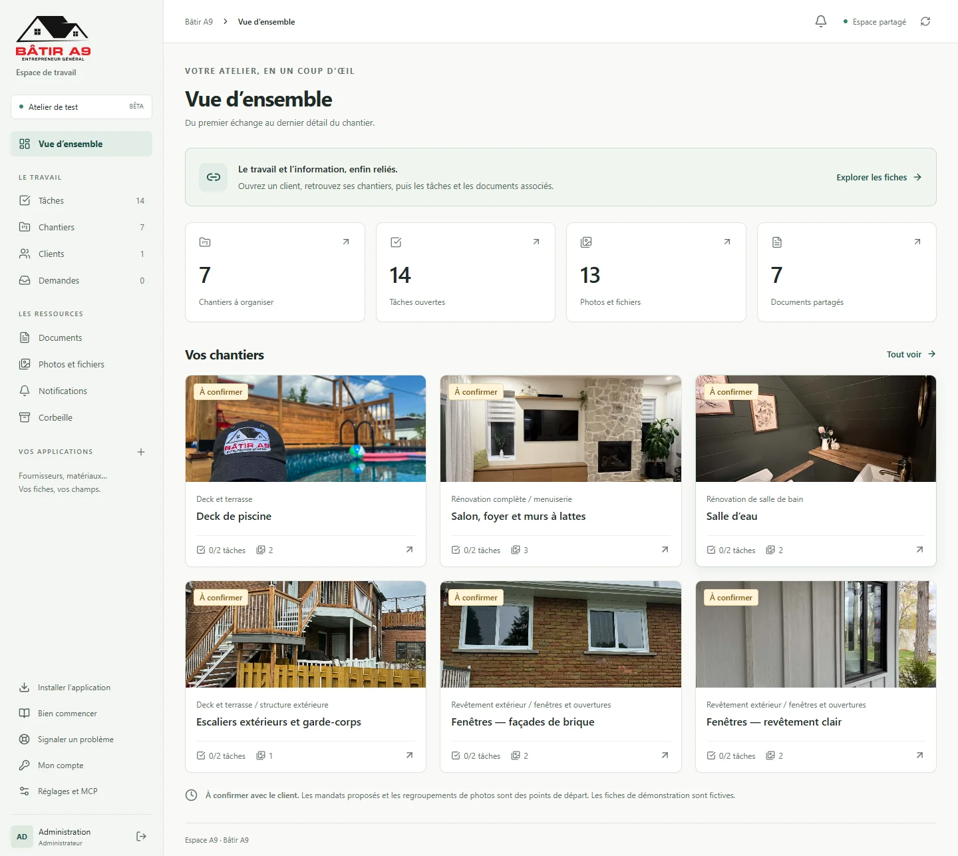Click Signaler un problème
Screen dimensions: 958x856
point(81,740)
